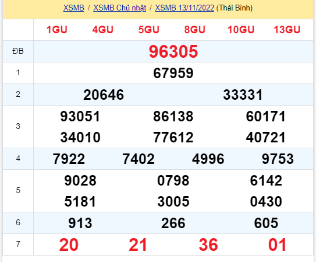This screenshot has width=316, height=262.
Task: Click the row label 5 of fifth prize
Action: (x=18, y=190)
